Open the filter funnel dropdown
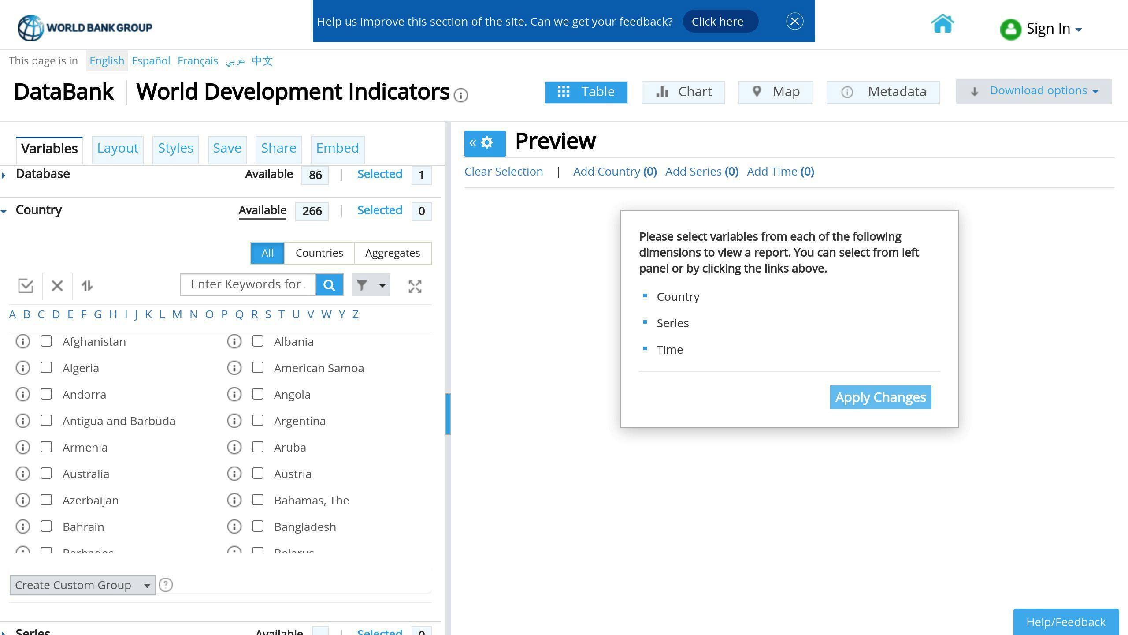Viewport: 1128px width, 635px height. point(371,285)
